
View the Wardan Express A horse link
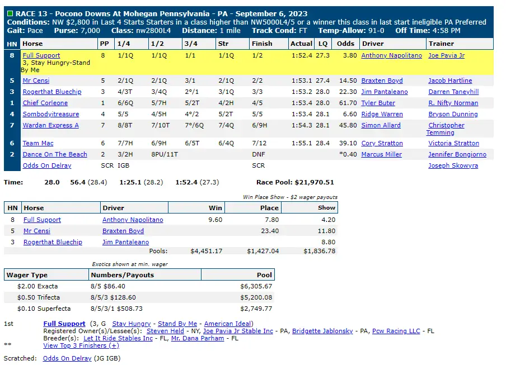(51, 125)
